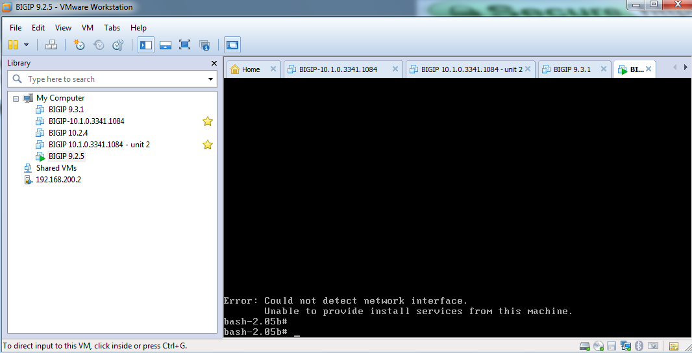Switch to BIGIP 10.1.0.3341.1084 - unit 2 tab
This screenshot has height=353, width=692.
pyautogui.click(x=472, y=69)
